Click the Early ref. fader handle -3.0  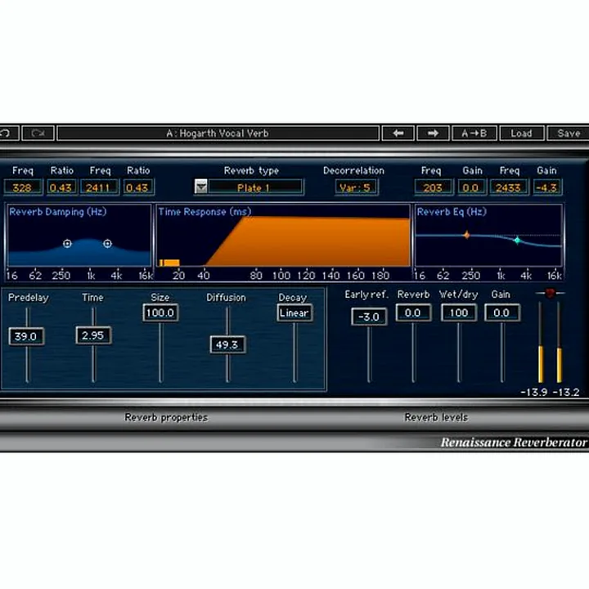pos(369,317)
